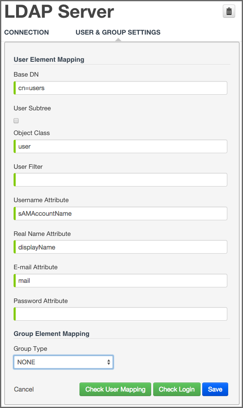
Task: Run Check Login
Action: tap(177, 389)
